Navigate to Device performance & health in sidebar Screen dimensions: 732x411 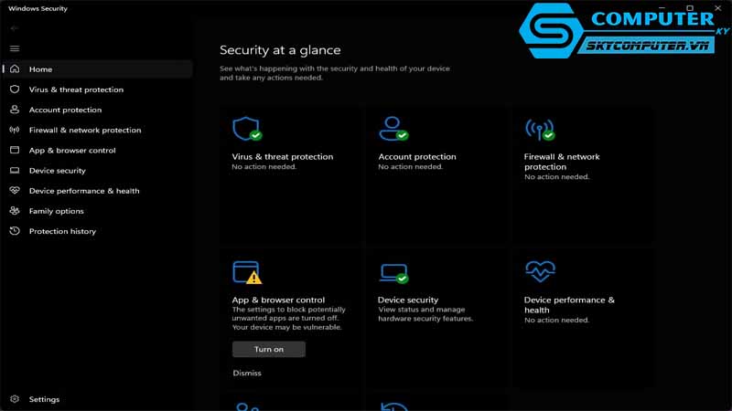[x=84, y=191]
